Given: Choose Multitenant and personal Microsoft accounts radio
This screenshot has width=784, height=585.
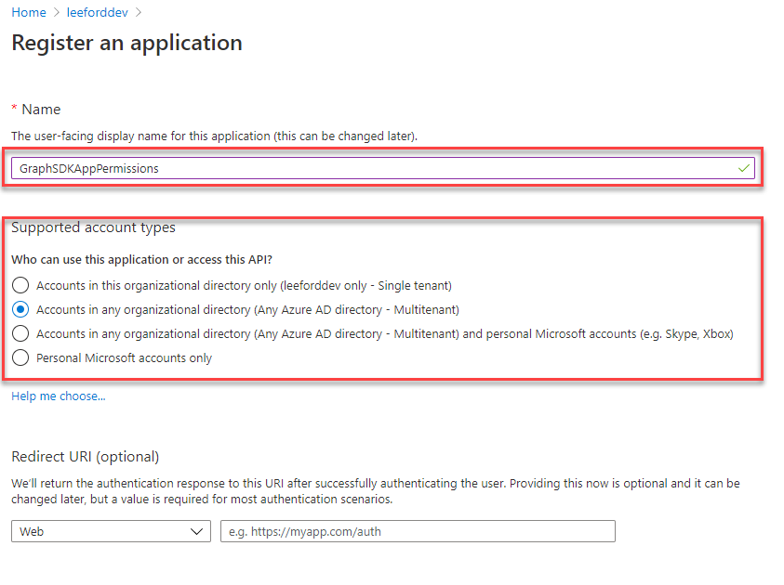Looking at the screenshot, I should coord(20,333).
